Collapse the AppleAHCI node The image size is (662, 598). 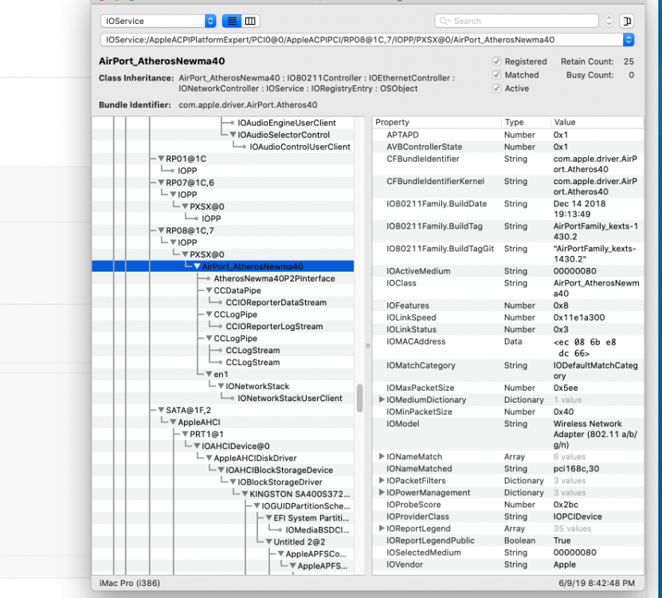click(x=173, y=423)
